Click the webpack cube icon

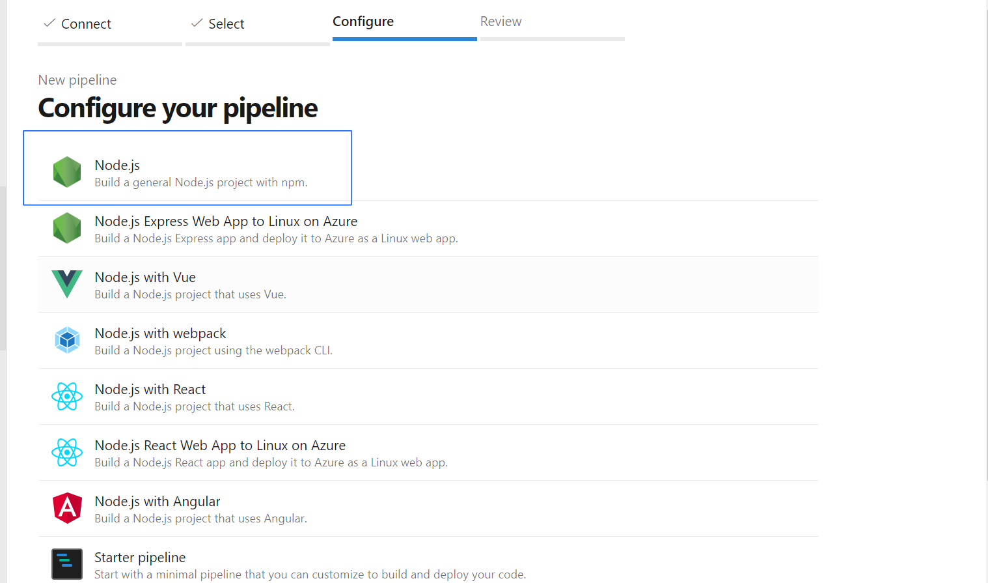coord(67,340)
